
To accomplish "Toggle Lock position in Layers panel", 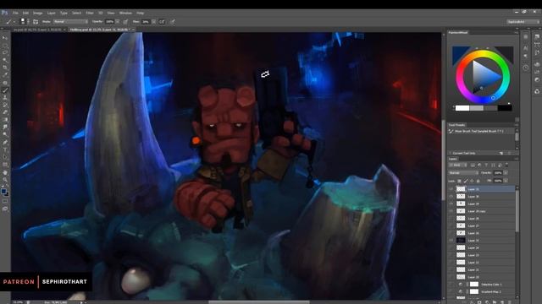I will point(472,181).
